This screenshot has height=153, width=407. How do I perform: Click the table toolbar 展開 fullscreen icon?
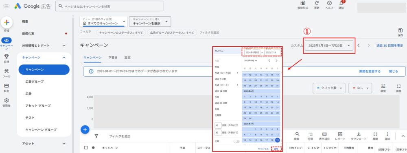375,134
